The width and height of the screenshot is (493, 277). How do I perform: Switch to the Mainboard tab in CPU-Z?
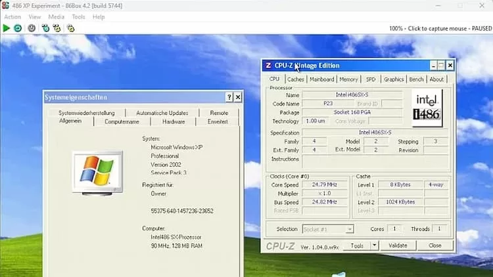(321, 79)
